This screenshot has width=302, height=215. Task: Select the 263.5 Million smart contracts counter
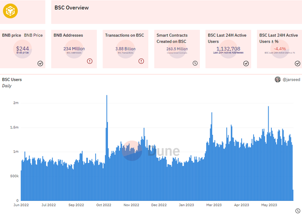[x=177, y=49]
